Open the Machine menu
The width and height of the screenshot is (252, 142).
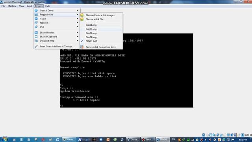(x=12, y=6)
